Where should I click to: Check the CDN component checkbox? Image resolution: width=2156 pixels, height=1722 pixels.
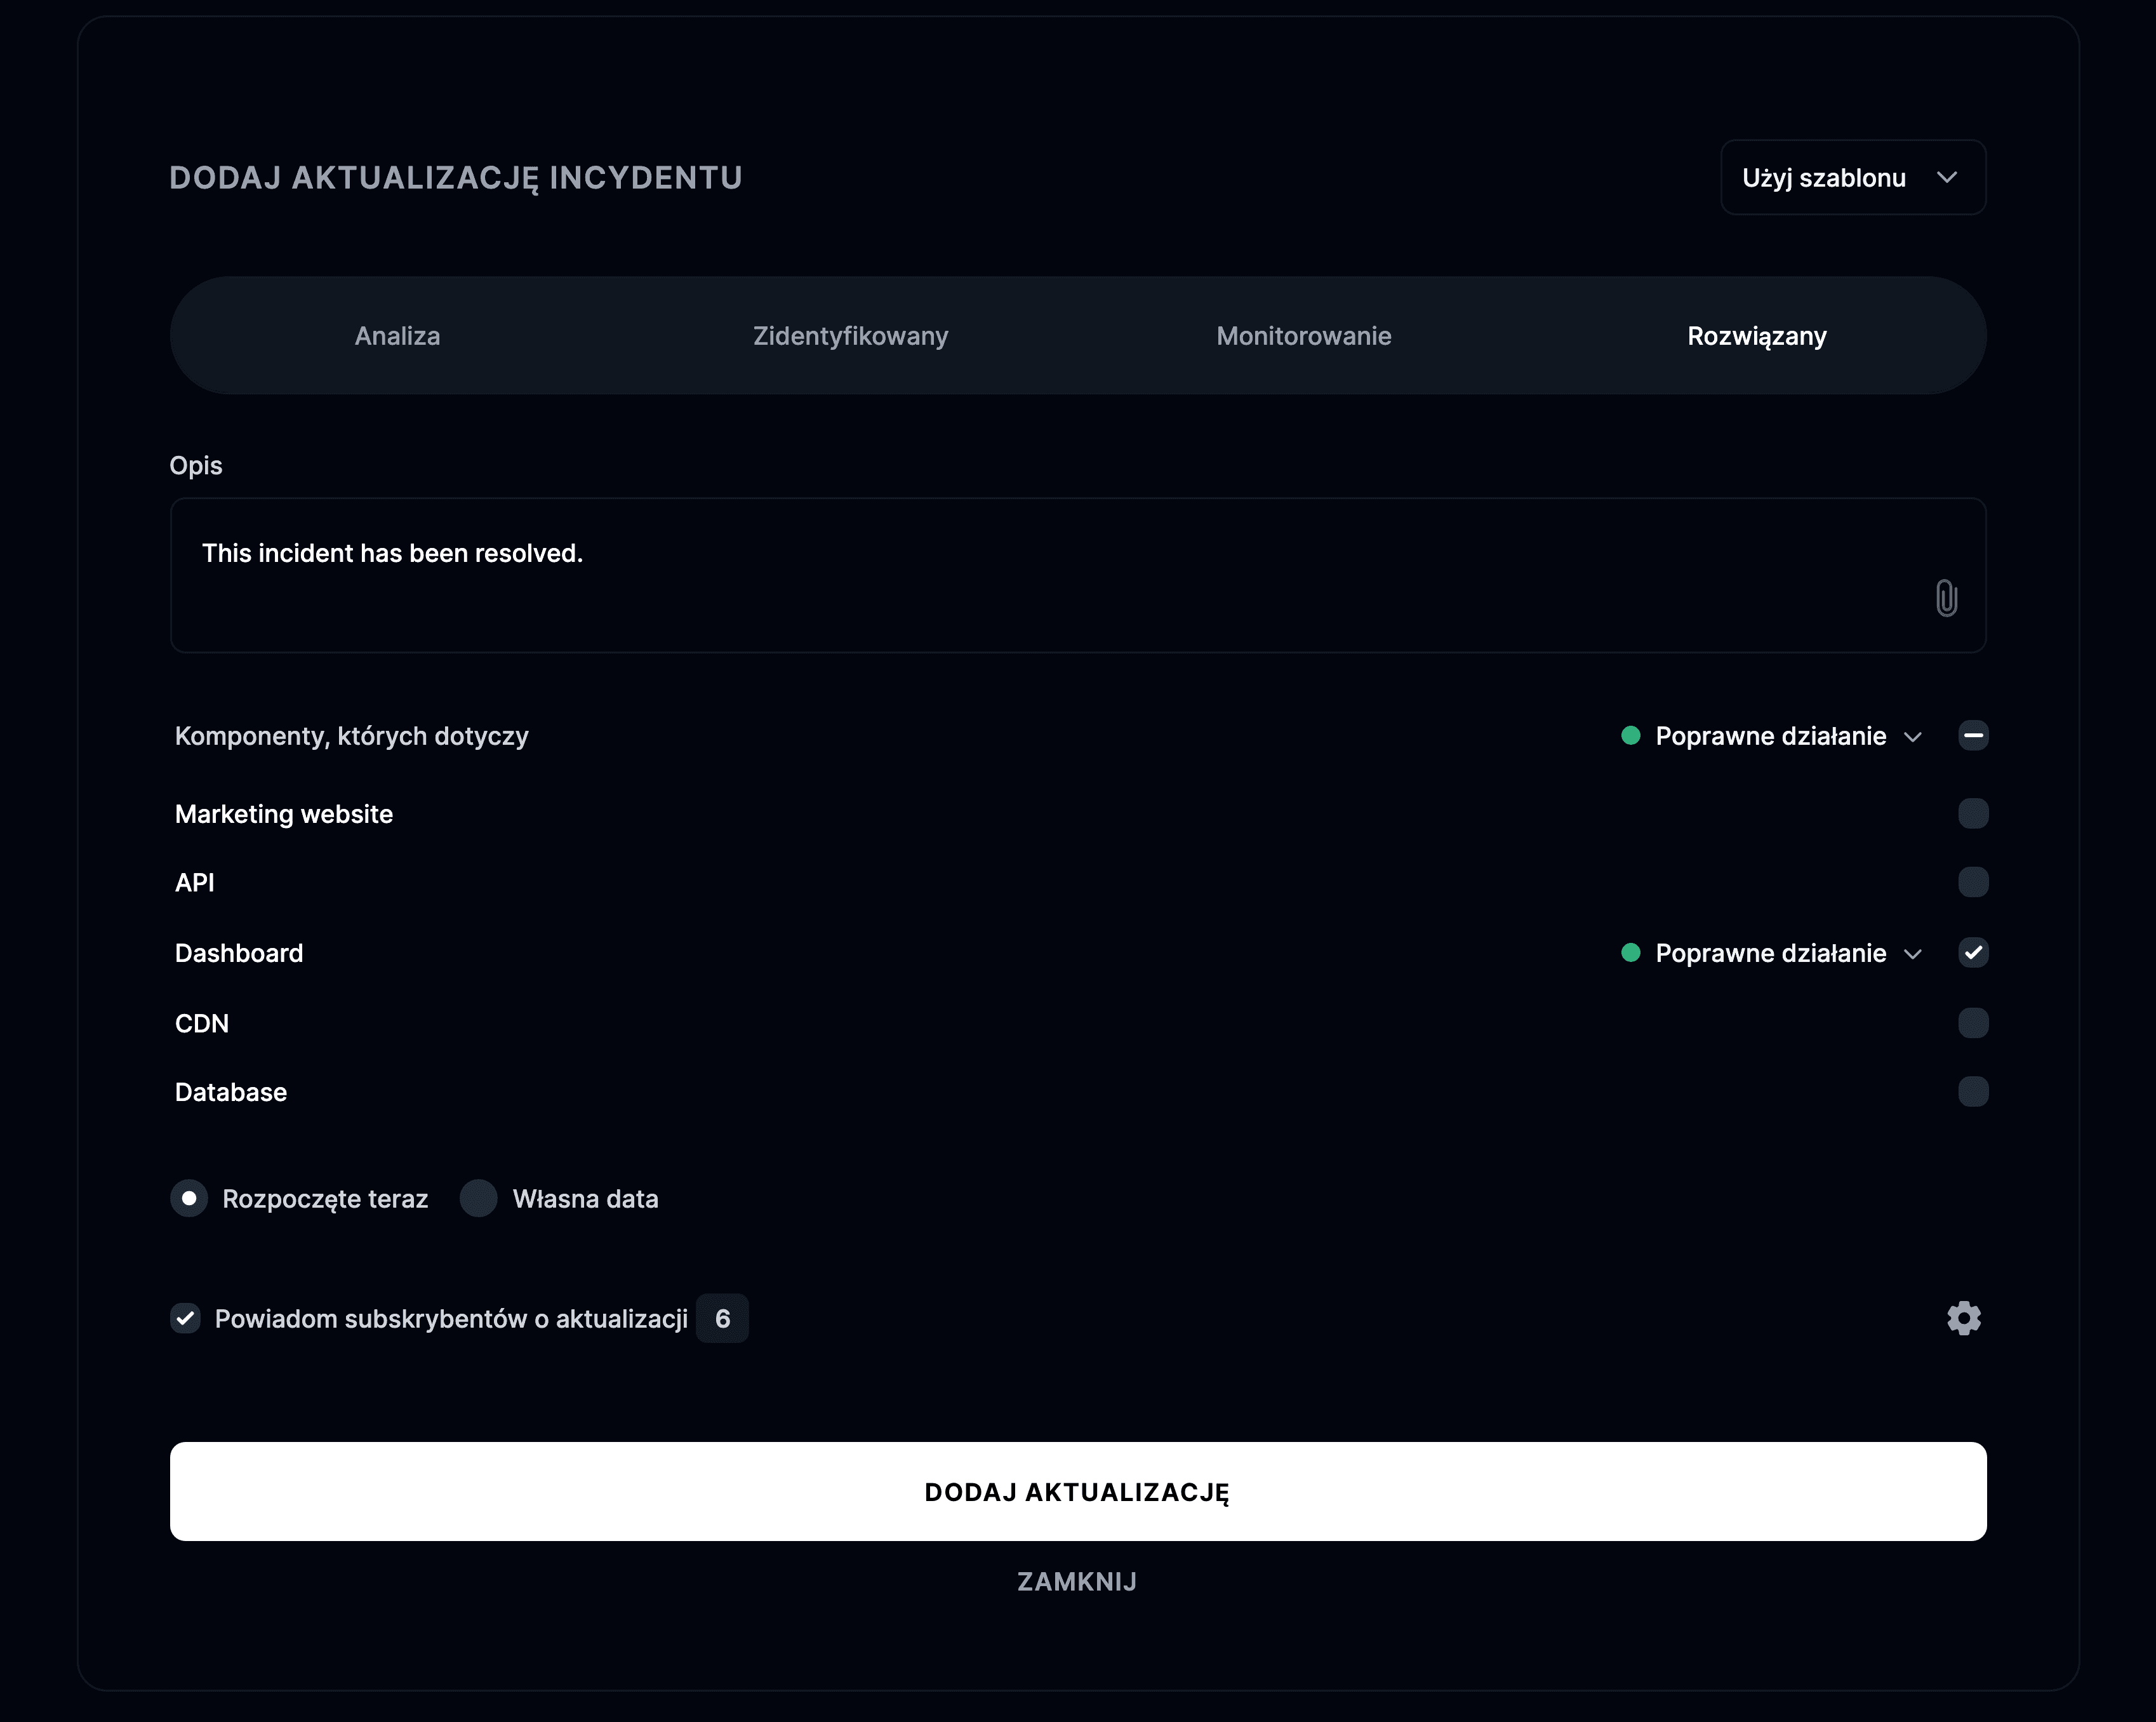[x=1973, y=1023]
